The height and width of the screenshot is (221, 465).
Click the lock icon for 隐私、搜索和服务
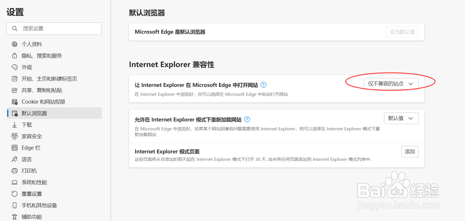coord(14,56)
